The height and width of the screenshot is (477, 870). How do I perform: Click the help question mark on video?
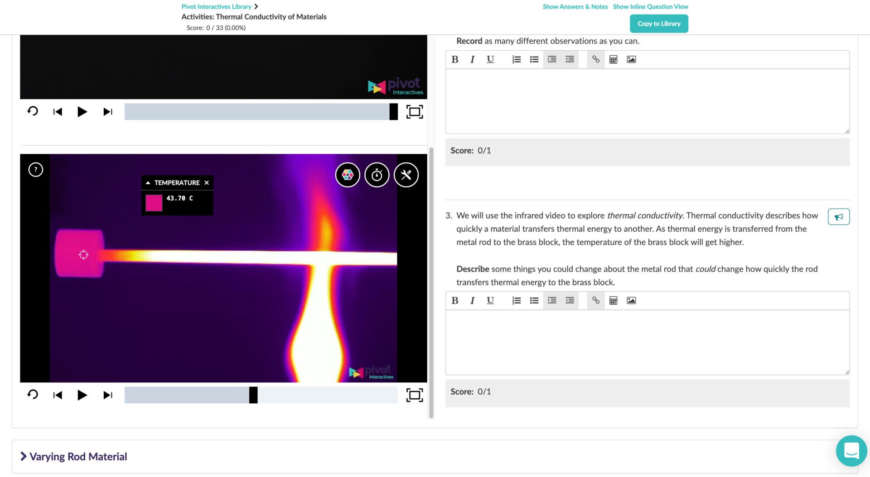point(36,170)
